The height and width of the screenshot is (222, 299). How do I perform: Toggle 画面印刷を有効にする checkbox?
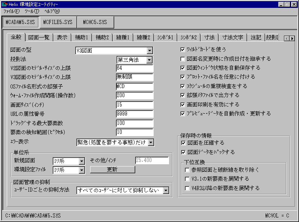(183, 105)
